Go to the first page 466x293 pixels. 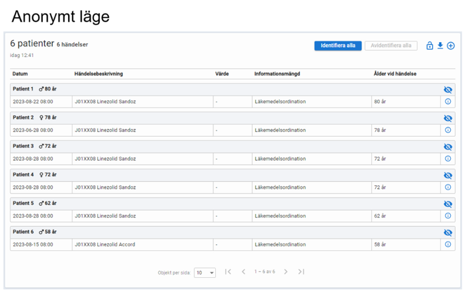click(228, 272)
